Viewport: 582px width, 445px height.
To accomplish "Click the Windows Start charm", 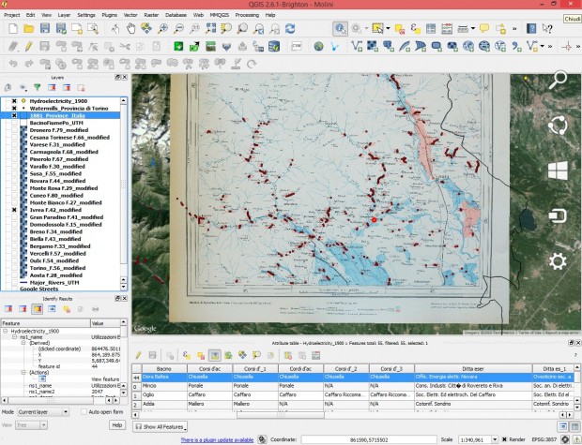I will (x=558, y=171).
